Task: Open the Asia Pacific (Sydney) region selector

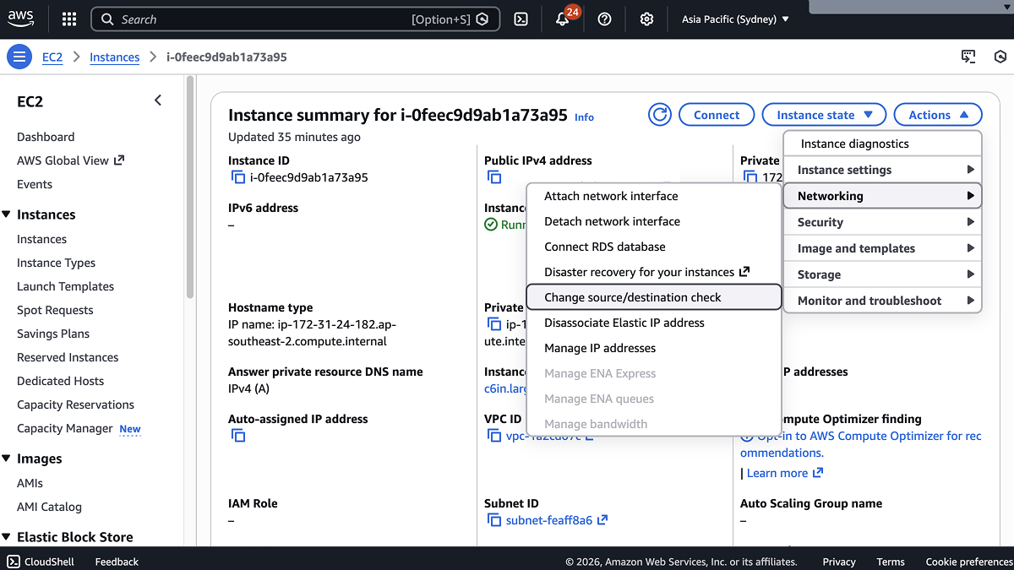Action: point(733,19)
